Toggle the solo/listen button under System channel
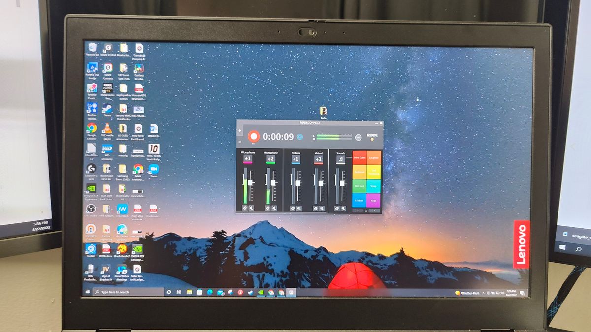The image size is (591, 332). (293, 209)
